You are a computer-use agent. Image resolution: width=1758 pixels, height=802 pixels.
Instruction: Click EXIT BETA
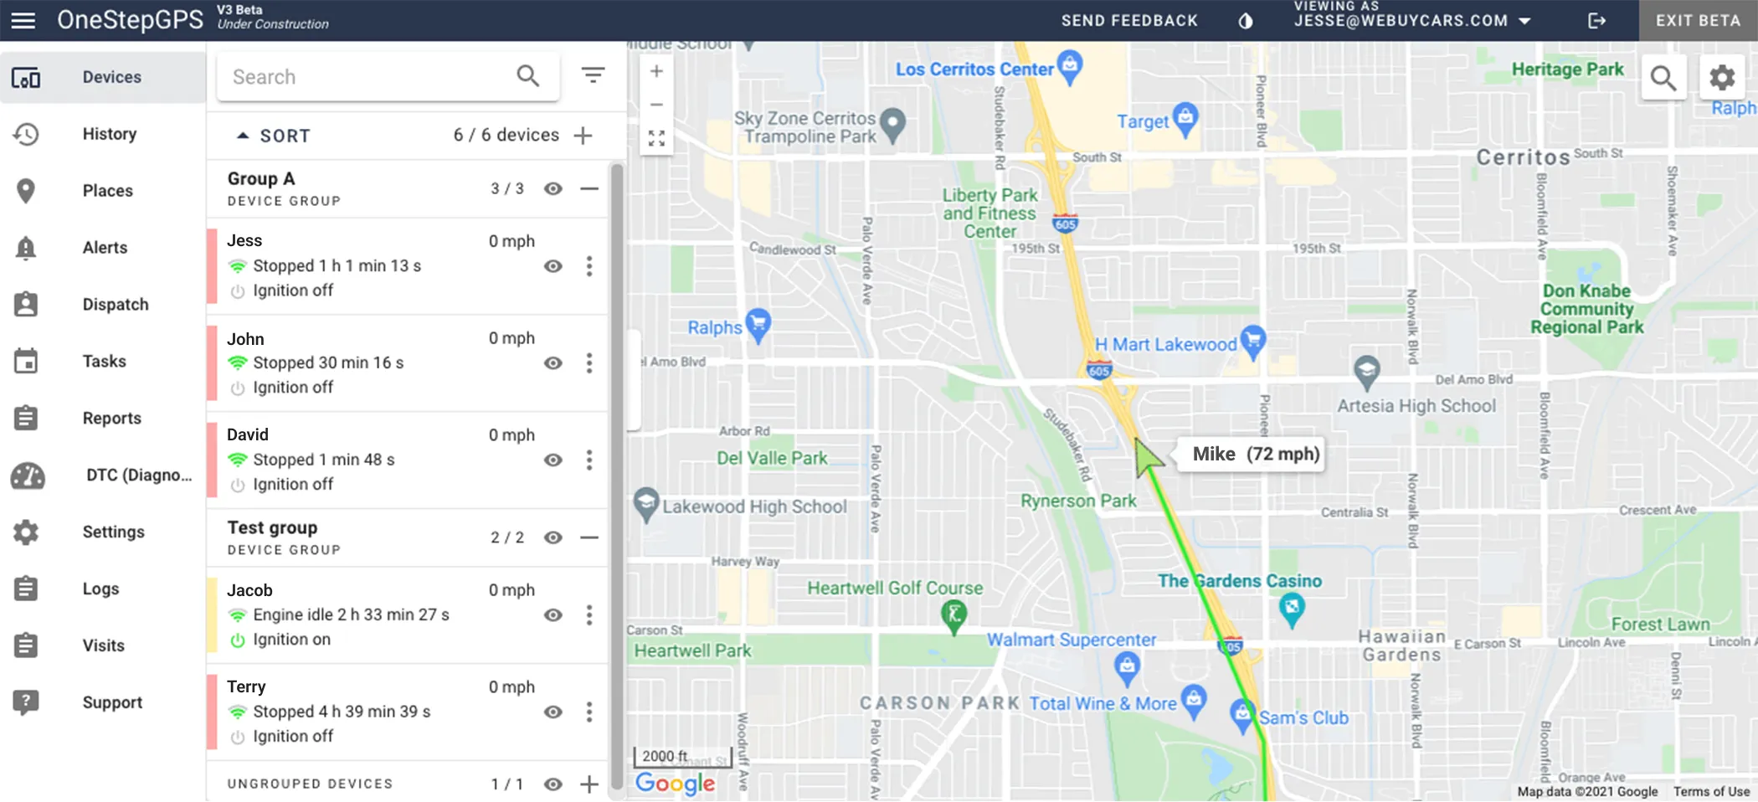coord(1696,20)
